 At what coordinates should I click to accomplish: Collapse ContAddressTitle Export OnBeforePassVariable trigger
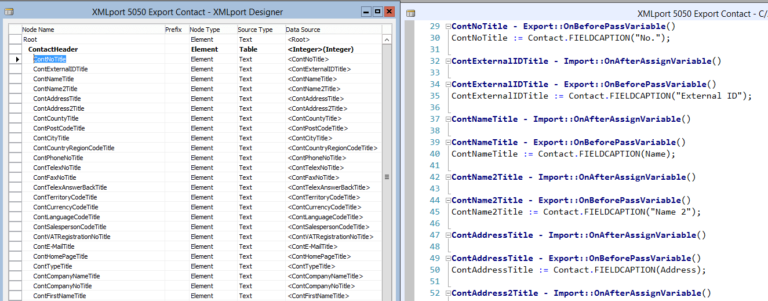447,258
